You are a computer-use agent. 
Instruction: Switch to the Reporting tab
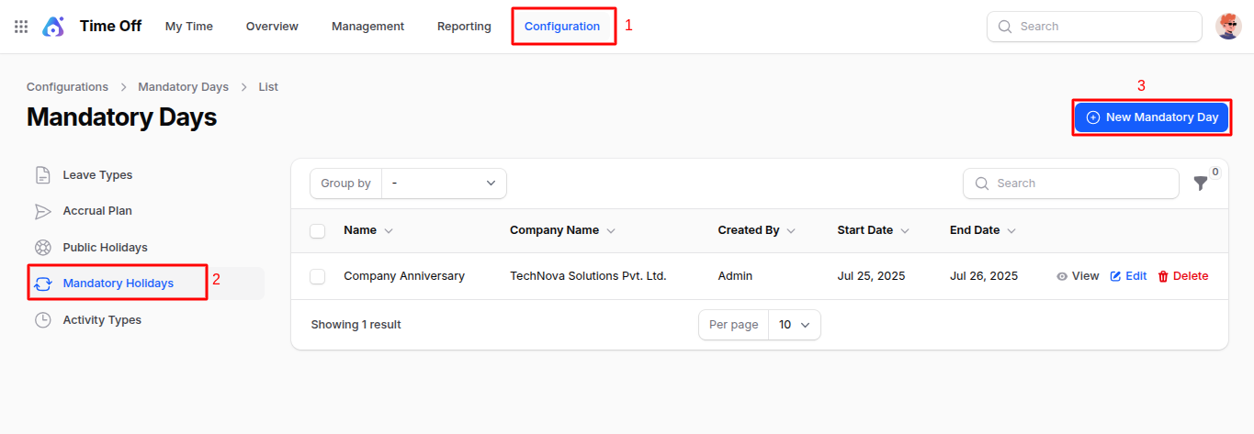click(x=464, y=27)
